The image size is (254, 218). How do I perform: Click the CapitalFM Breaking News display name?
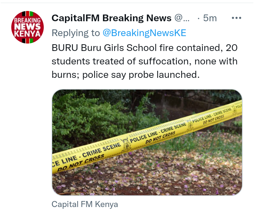[111, 18]
